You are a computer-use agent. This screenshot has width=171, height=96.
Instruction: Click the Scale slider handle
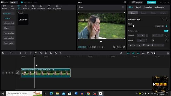click(133, 26)
